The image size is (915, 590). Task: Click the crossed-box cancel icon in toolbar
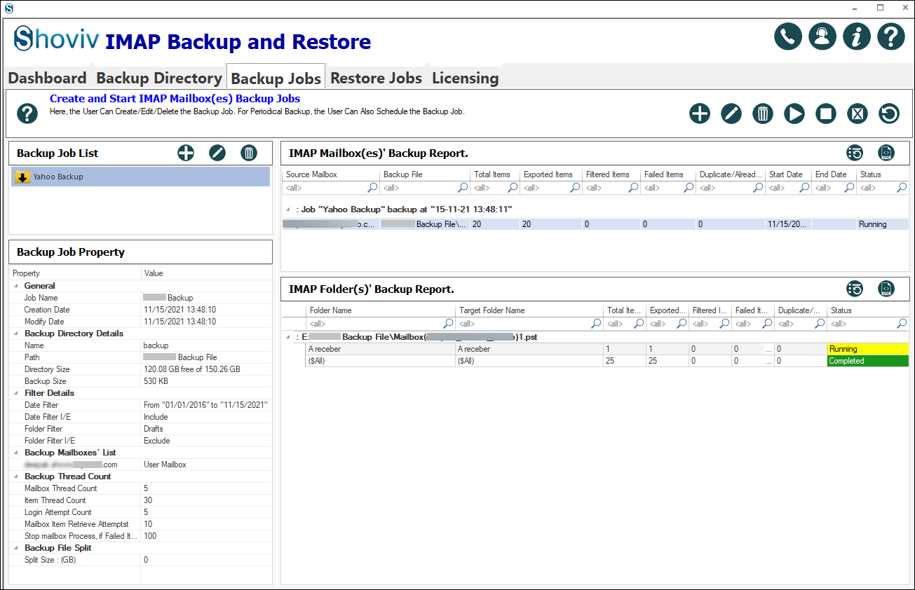click(858, 114)
